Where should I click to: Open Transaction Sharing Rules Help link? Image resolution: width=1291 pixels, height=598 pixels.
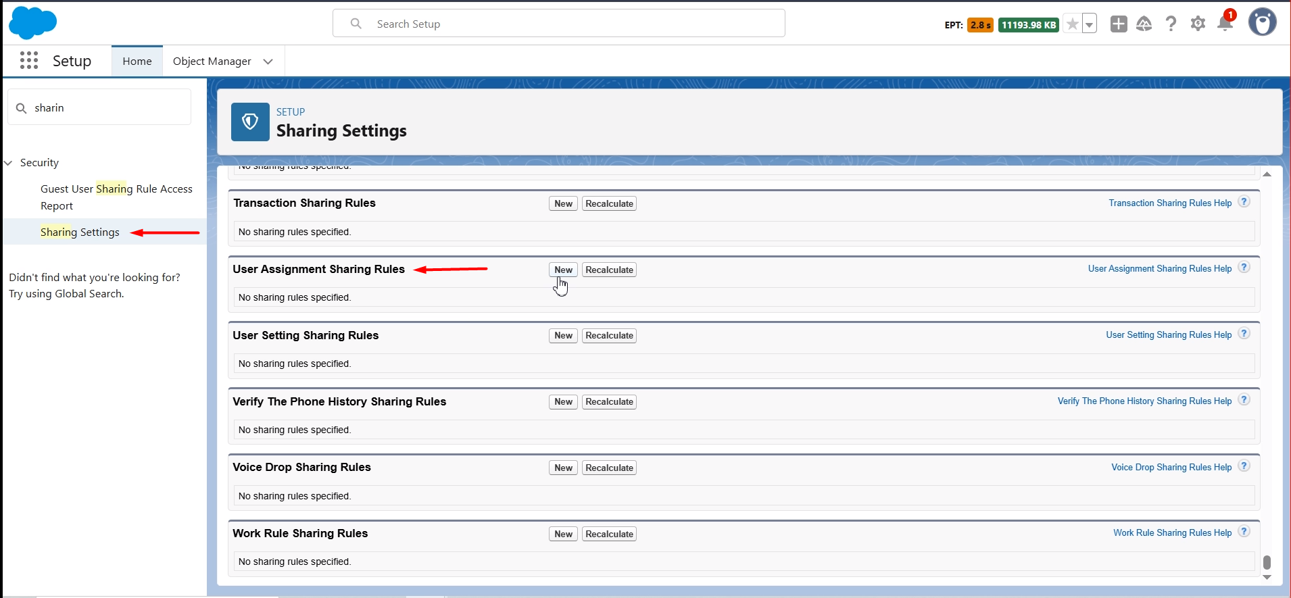[1170, 203]
